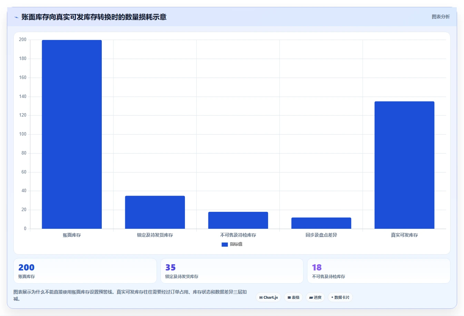464x316 pixels.
Task: Click the y-axis value 60
Action: tap(24, 172)
